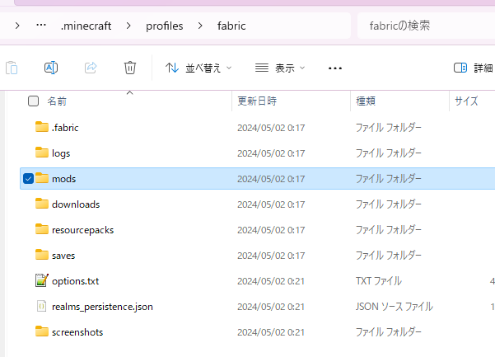Select the downloads folder name
The width and height of the screenshot is (495, 357).
76,204
